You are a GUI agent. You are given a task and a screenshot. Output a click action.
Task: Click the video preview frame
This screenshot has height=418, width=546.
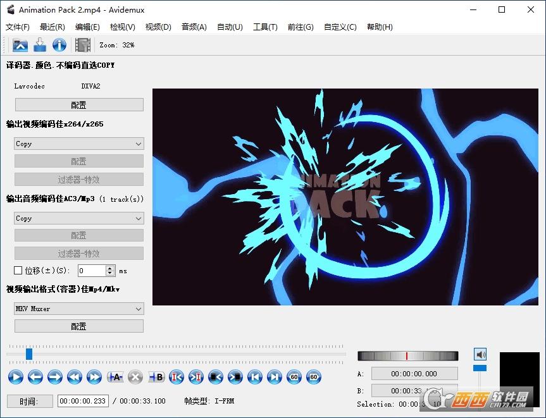tap(345, 197)
